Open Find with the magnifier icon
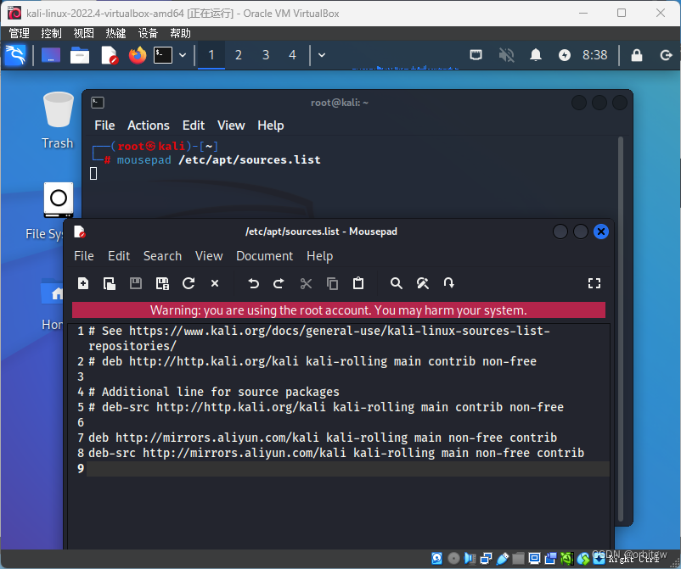 coord(396,283)
